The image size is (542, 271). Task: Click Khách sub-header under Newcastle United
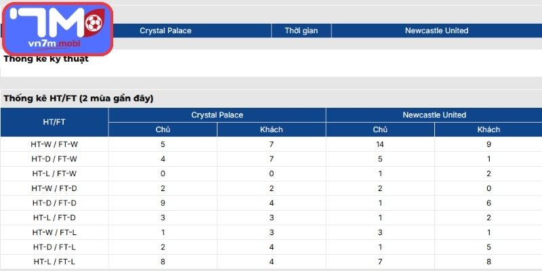[488, 129]
